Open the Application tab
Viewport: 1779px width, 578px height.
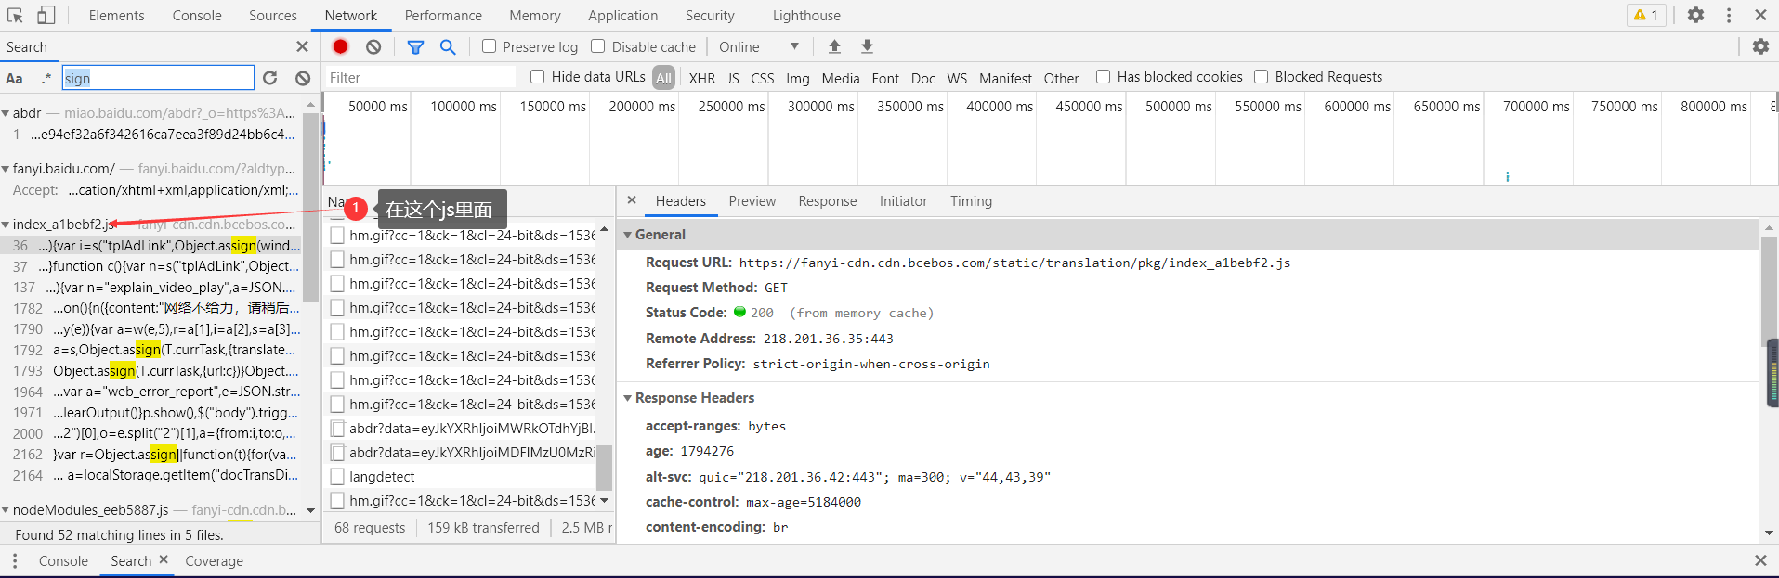622,15
